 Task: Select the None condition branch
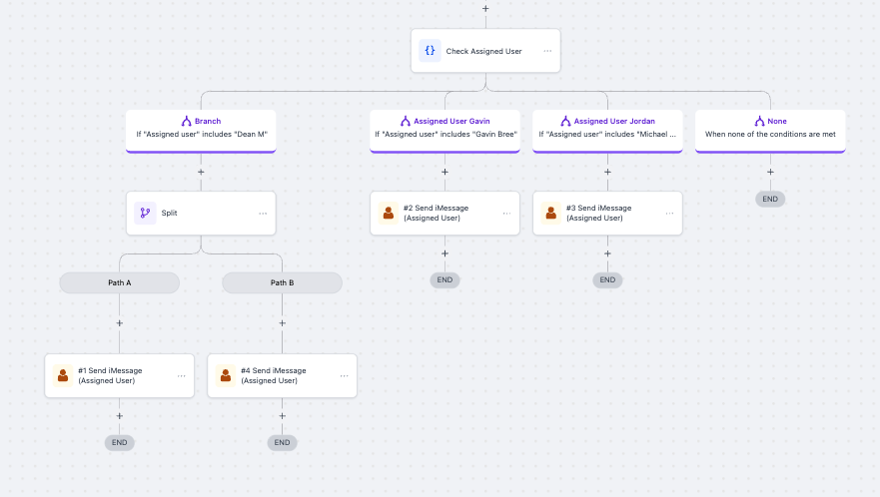(770, 128)
